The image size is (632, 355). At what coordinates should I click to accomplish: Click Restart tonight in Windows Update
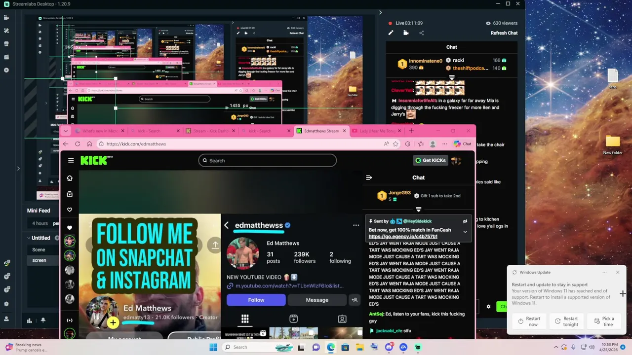click(567, 321)
